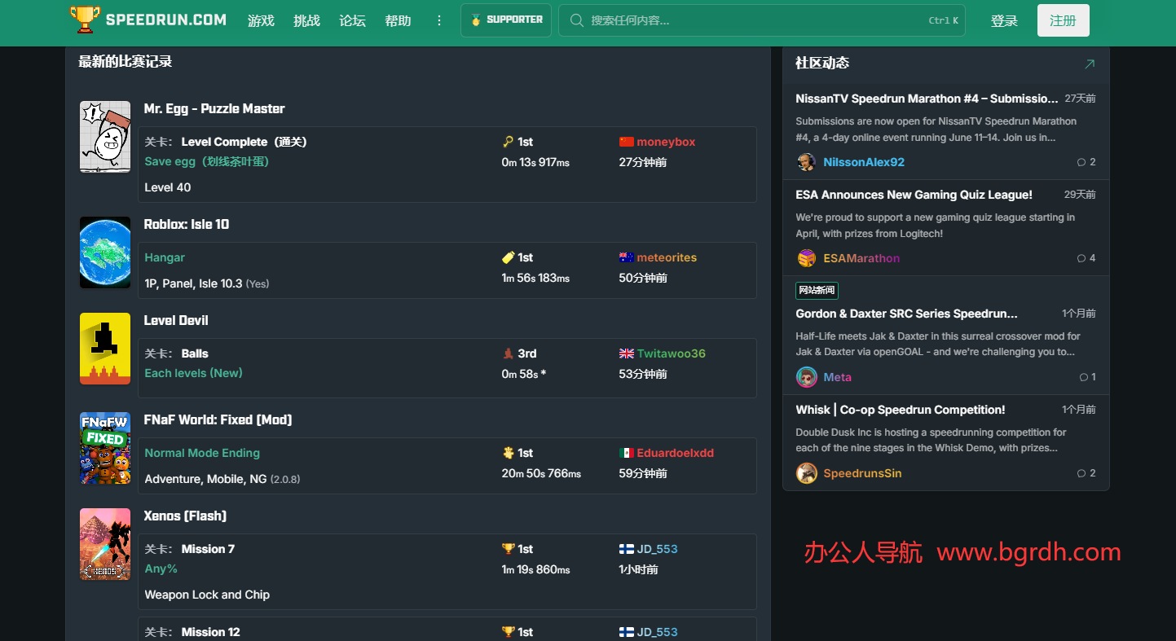Click 1st place icon for Hangar run
This screenshot has height=641, width=1176.
click(508, 257)
